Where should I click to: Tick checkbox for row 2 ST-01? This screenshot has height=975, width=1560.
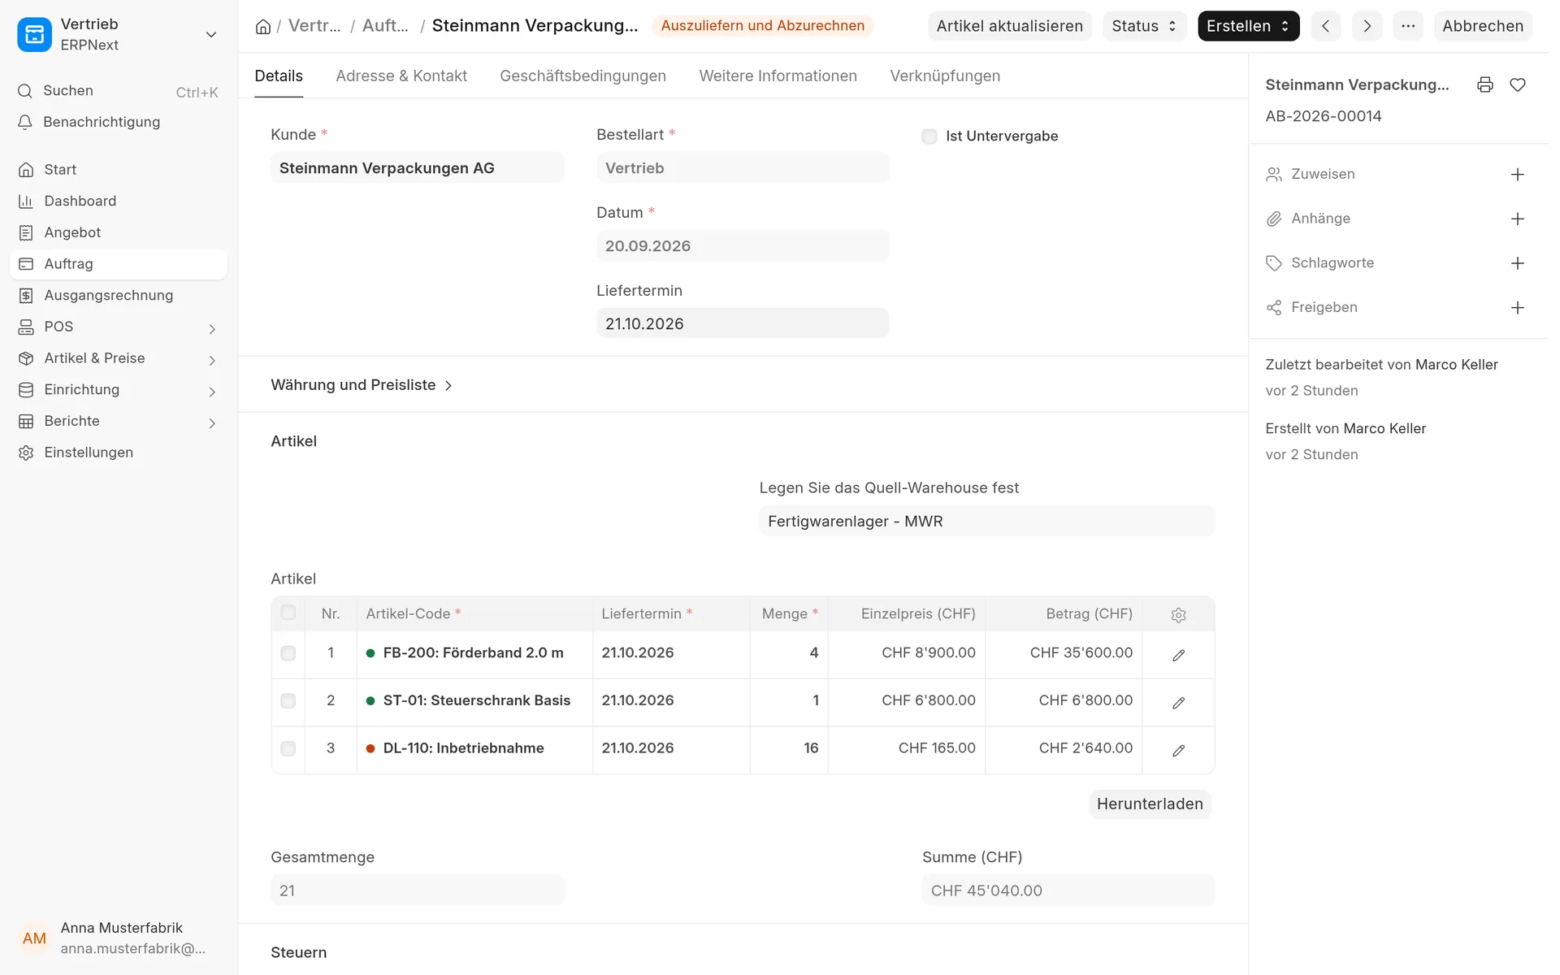coord(288,701)
